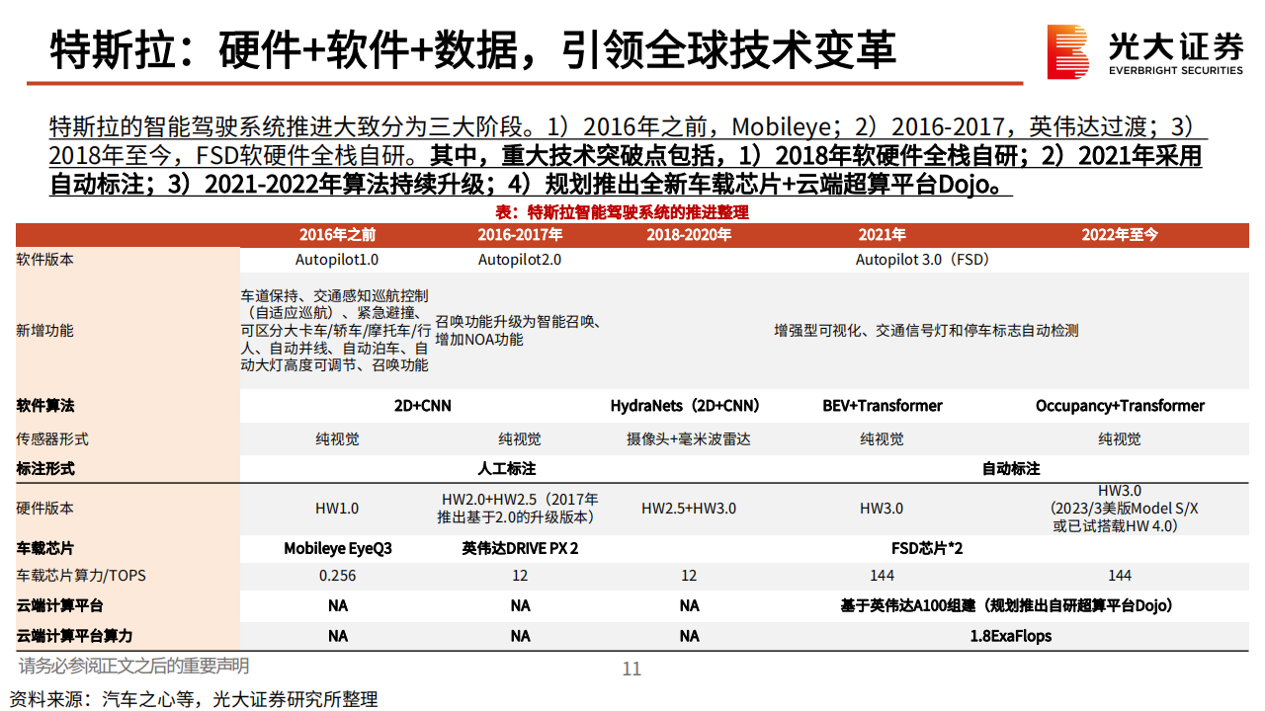The width and height of the screenshot is (1265, 711).
Task: Click the "车载芯片" bold row label
Action: click(44, 548)
